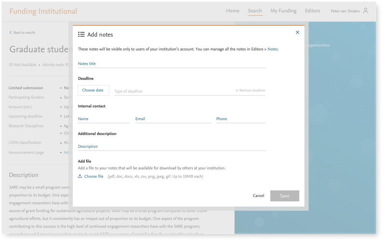Click the Description input field
Screen dimensions: 383x241
click(x=172, y=147)
